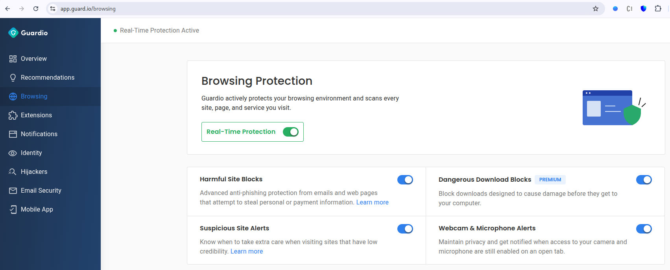Screen dimensions: 670x270
Task: Click the Guardio brand name
Action: [x=34, y=33]
